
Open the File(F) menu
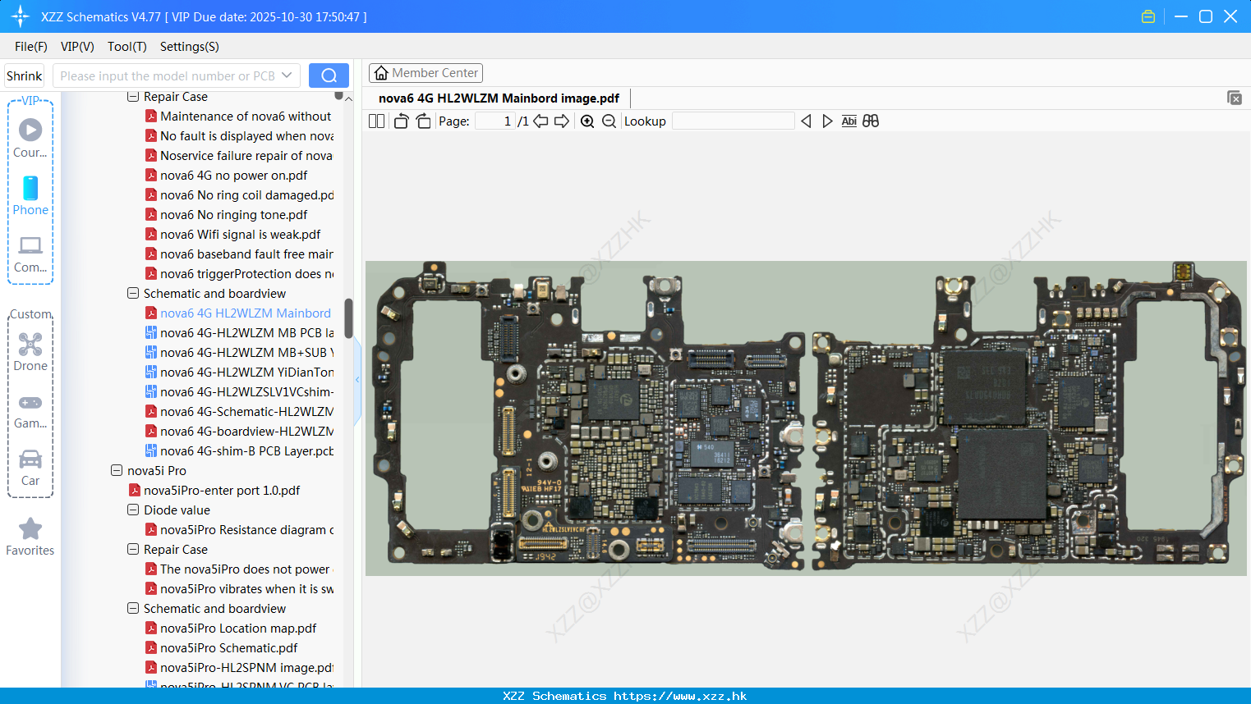[x=31, y=47]
